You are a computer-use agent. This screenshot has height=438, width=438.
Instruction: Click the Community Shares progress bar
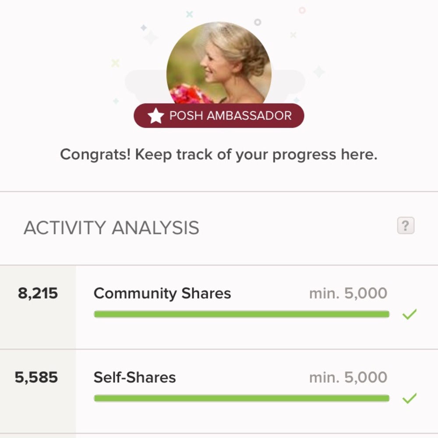coord(241,314)
